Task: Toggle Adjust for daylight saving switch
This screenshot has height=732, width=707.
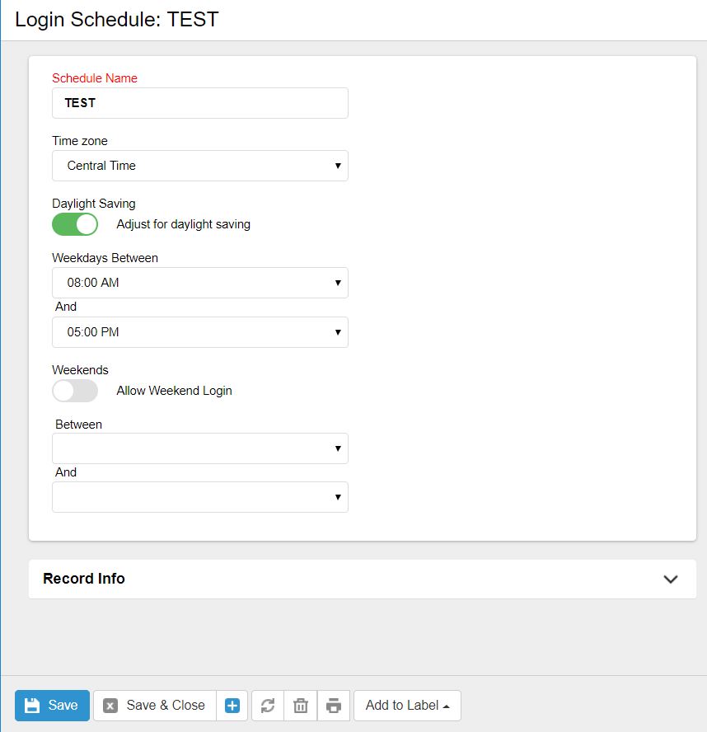Action: [75, 224]
